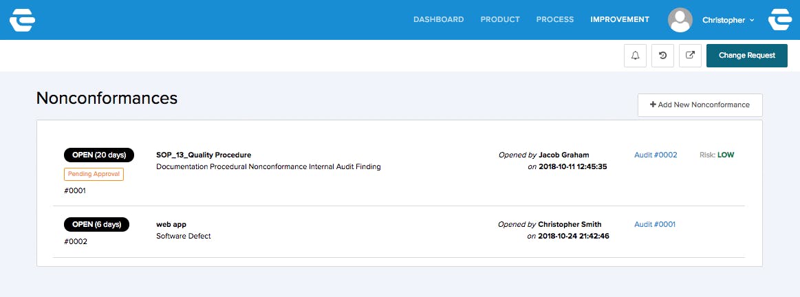800x297 pixels.
Task: Click the history revert icon
Action: [x=662, y=56]
